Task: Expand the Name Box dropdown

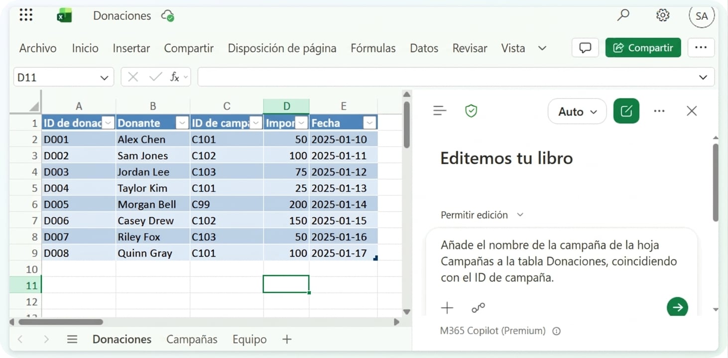Action: (104, 78)
